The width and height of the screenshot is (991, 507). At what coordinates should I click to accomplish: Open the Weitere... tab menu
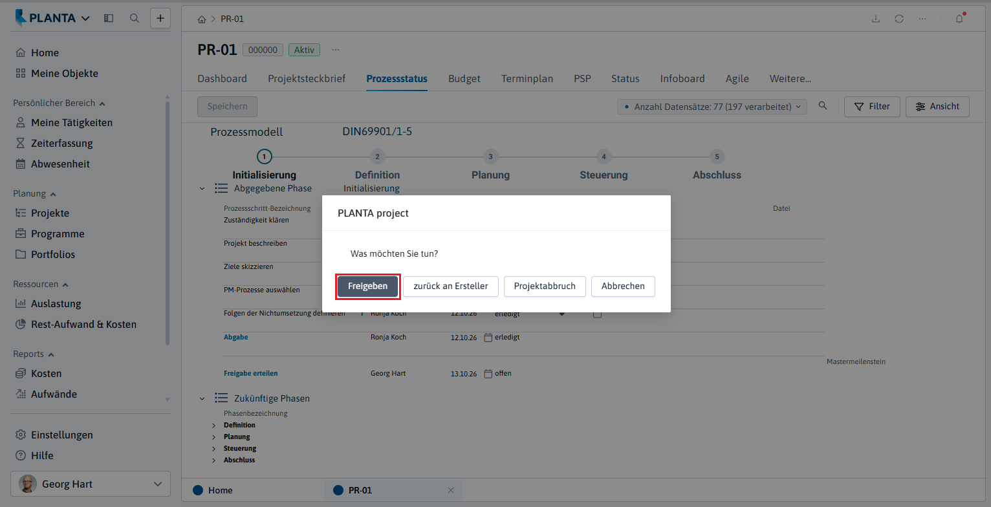click(x=790, y=79)
